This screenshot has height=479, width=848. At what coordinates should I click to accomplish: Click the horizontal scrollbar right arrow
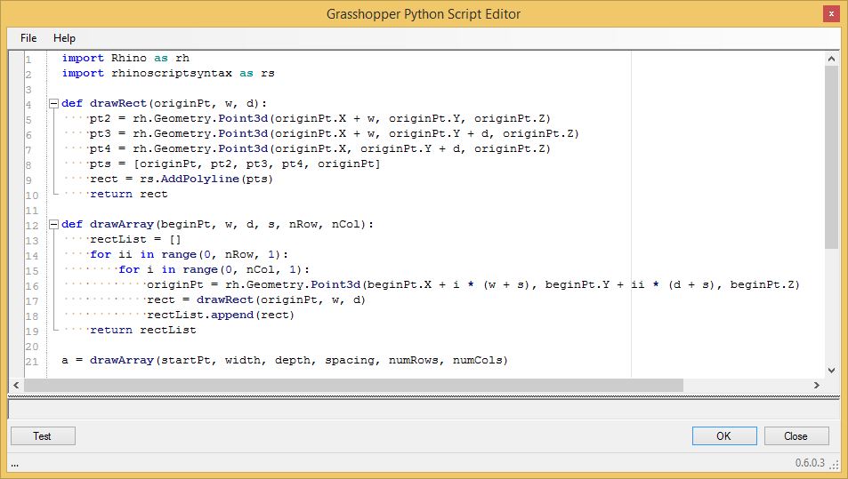click(817, 385)
